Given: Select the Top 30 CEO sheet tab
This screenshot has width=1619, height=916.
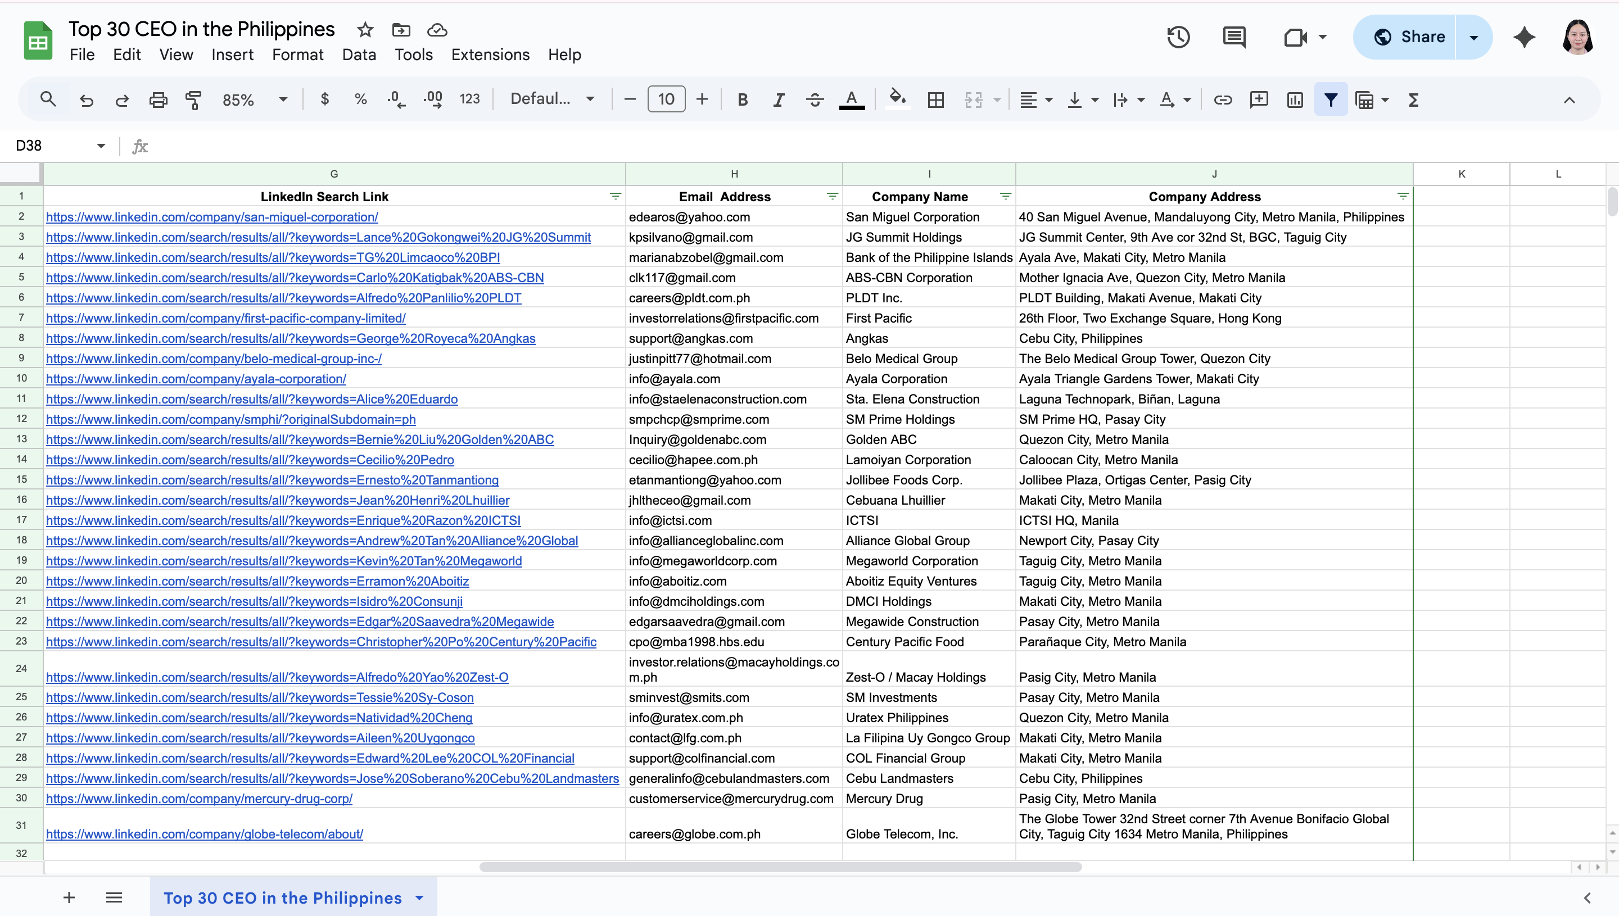Looking at the screenshot, I should click(x=283, y=898).
